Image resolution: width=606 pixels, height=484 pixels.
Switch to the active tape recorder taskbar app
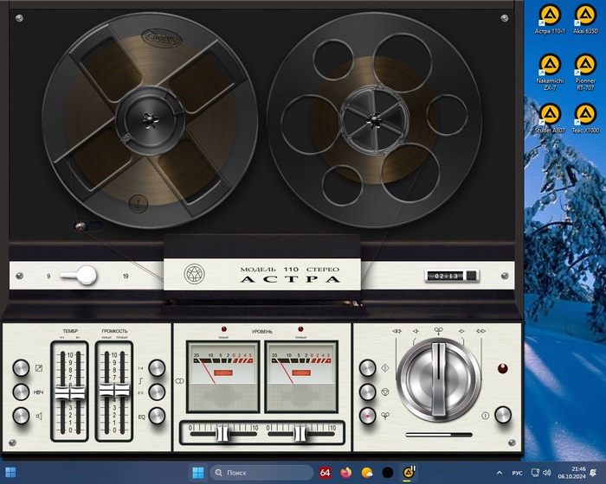pos(409,473)
